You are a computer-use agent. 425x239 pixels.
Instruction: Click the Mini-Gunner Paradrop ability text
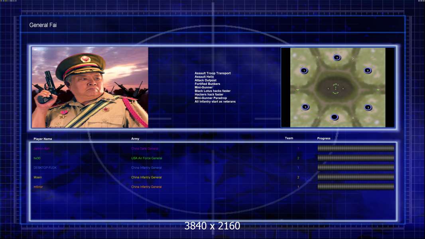click(211, 98)
